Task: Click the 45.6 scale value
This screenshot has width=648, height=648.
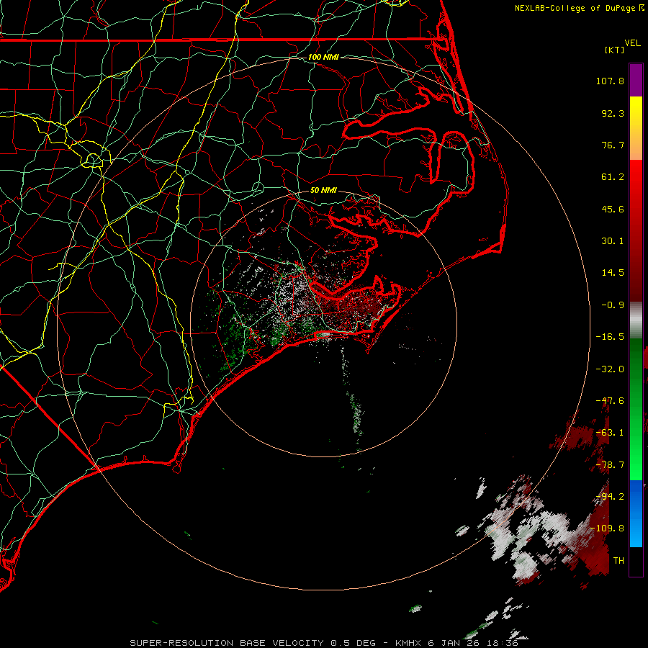Action: (x=613, y=209)
